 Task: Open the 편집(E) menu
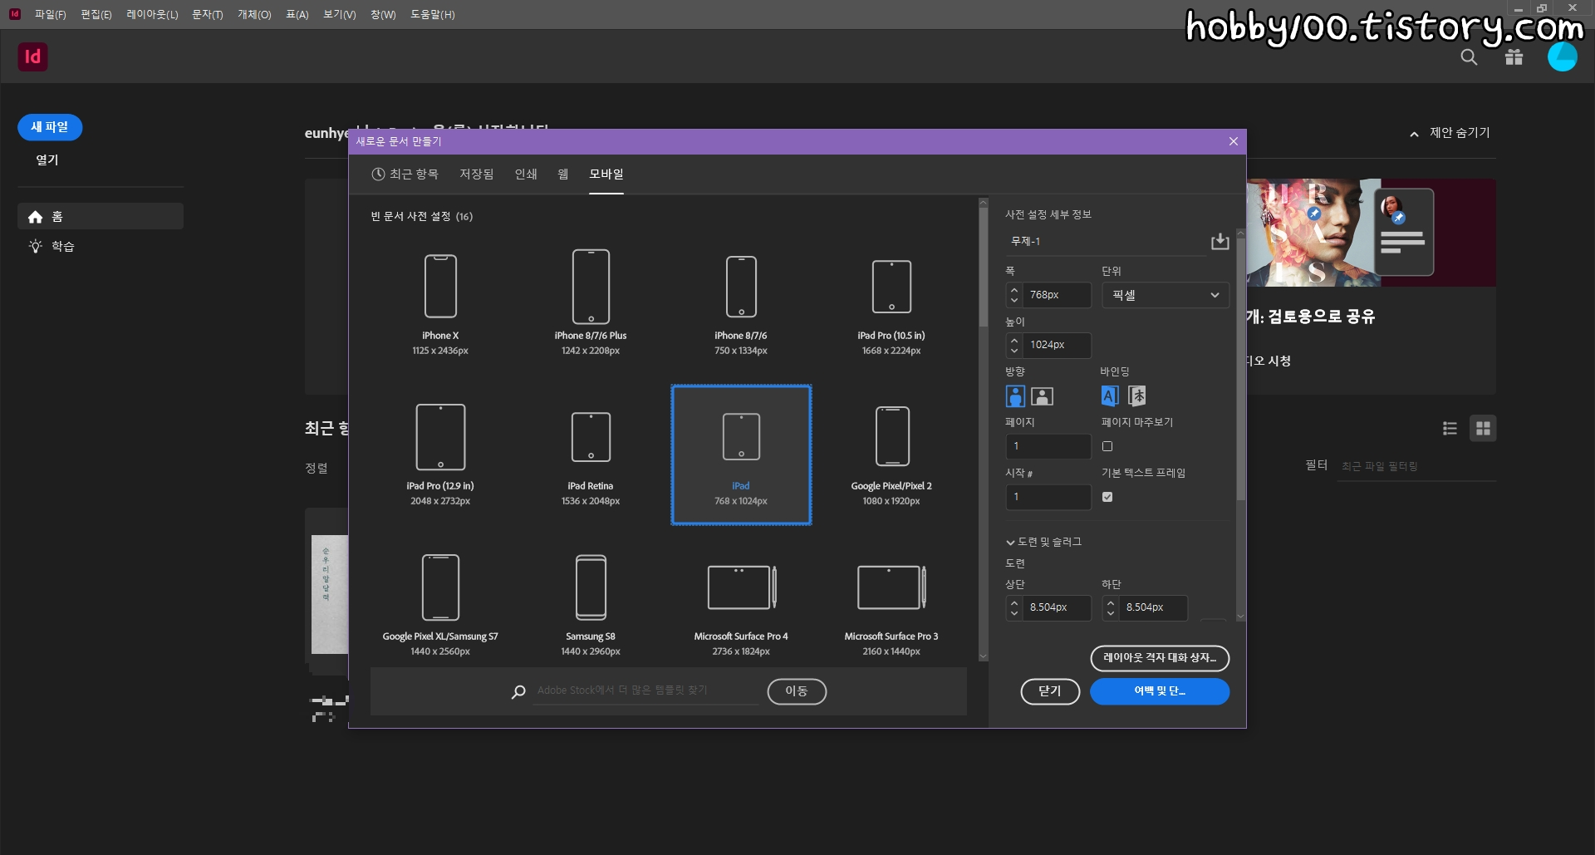96,14
